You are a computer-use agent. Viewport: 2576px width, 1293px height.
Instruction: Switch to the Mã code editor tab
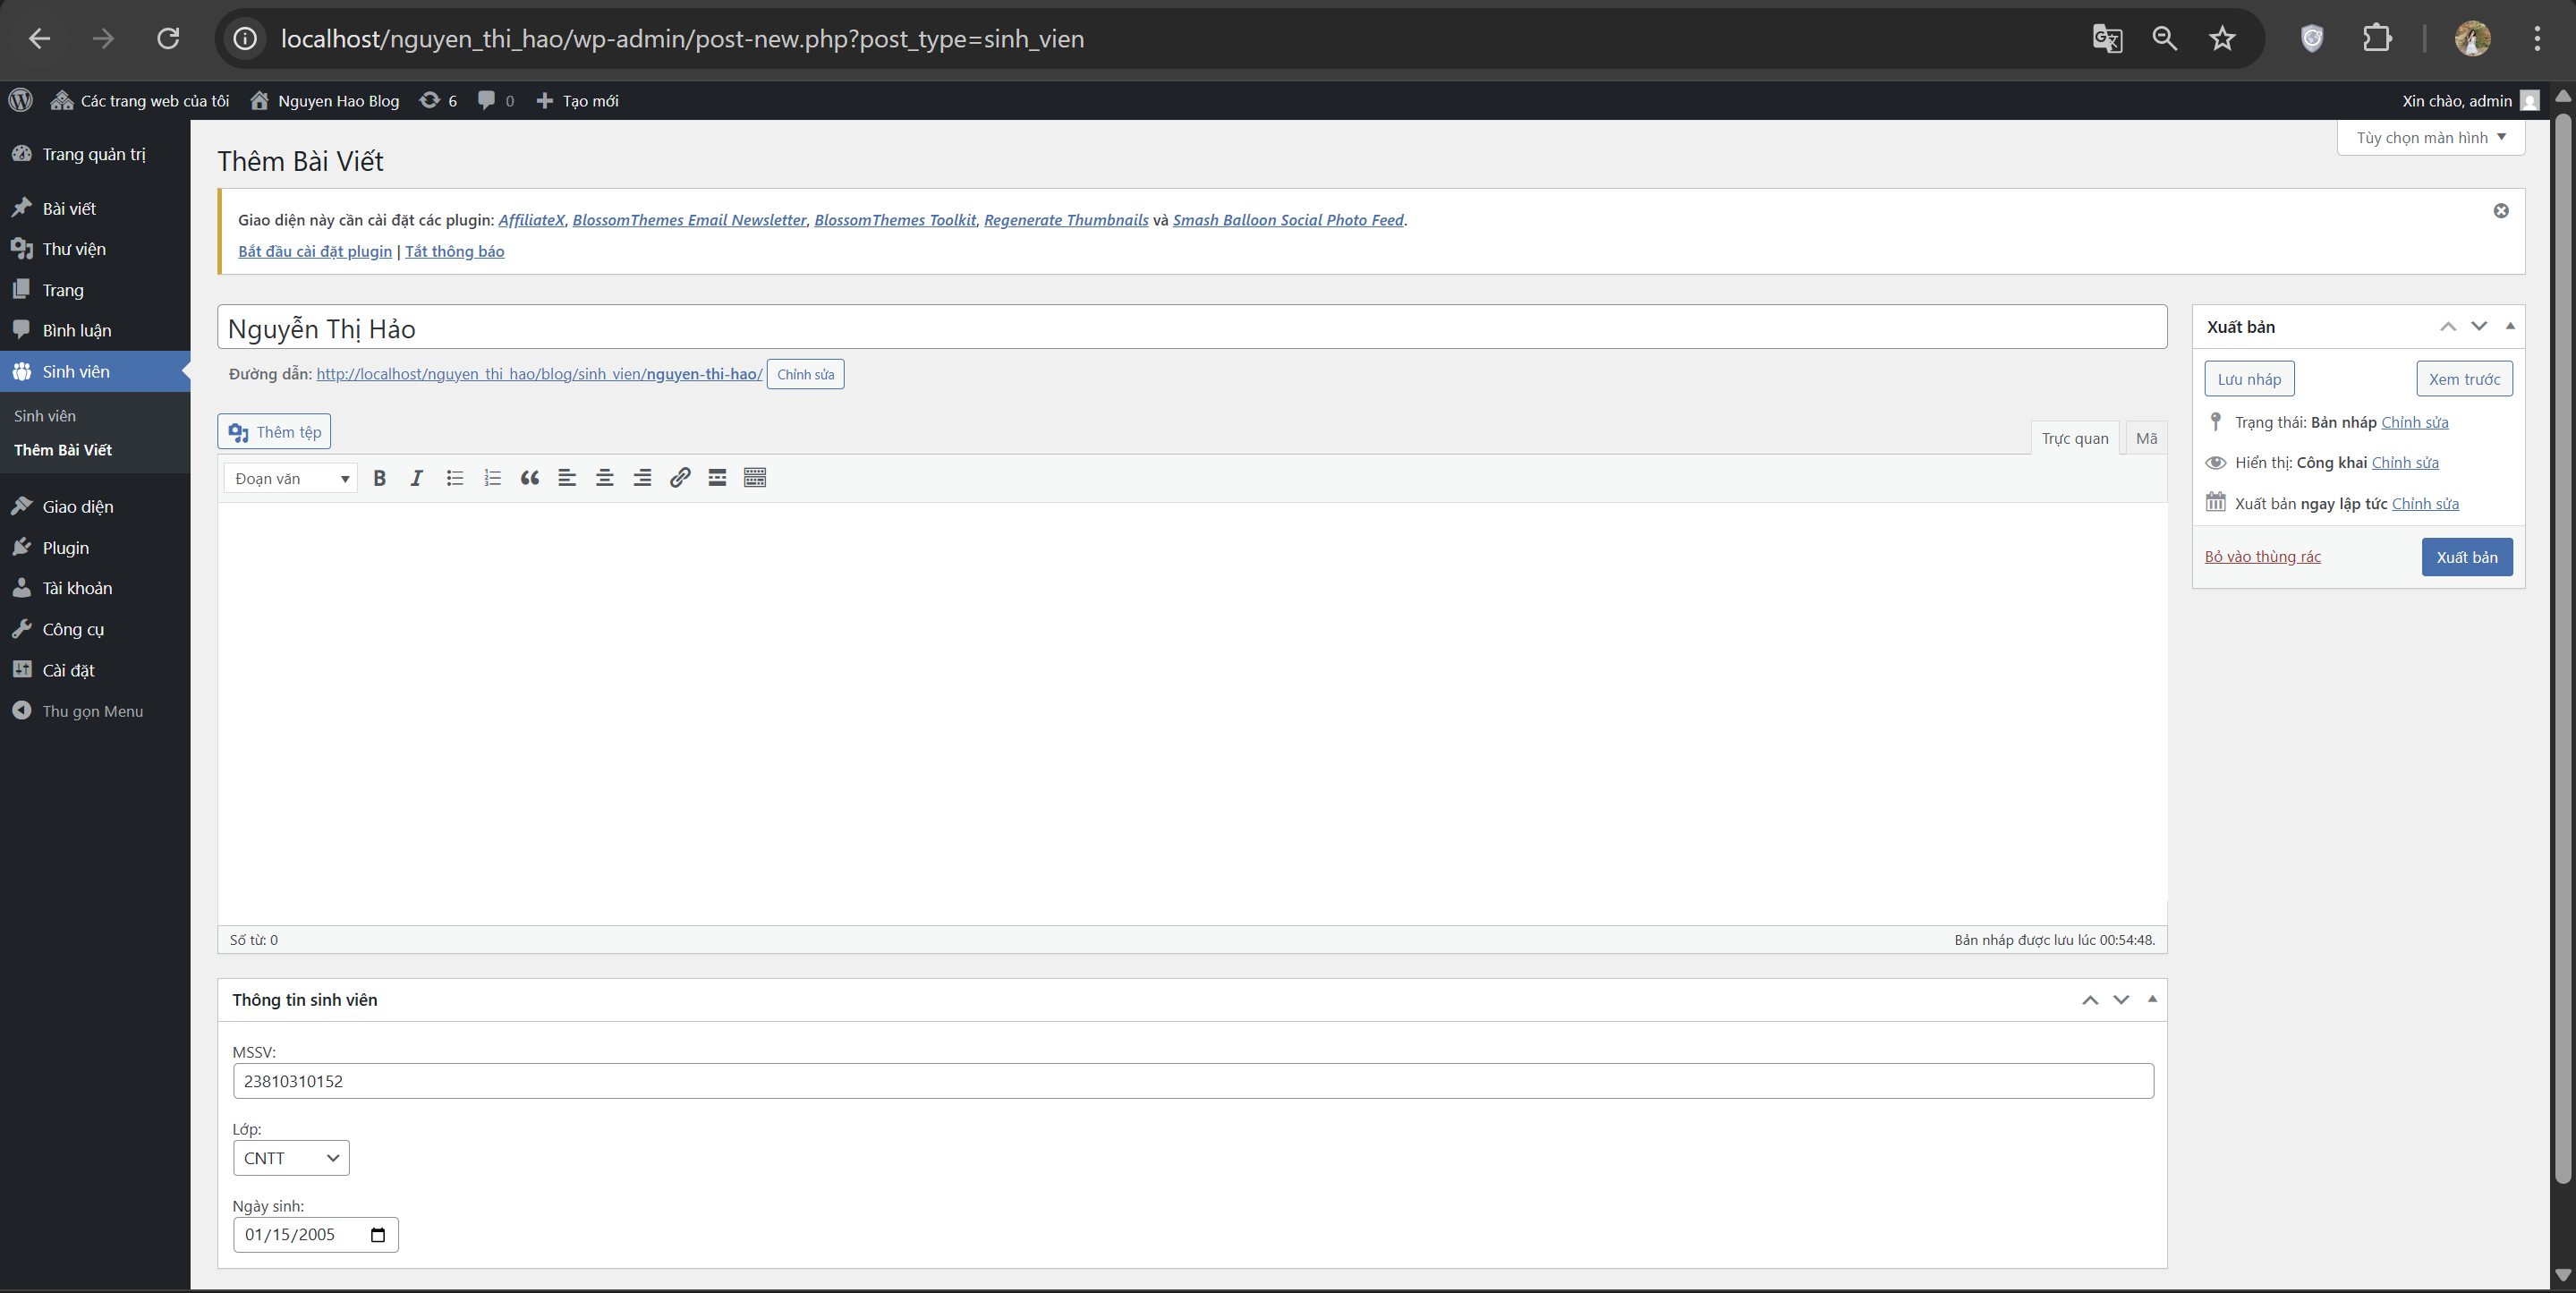(2146, 438)
